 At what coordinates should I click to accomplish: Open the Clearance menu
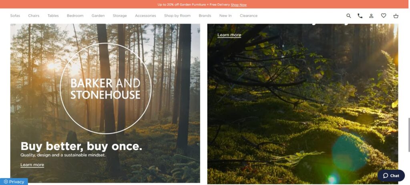(249, 16)
